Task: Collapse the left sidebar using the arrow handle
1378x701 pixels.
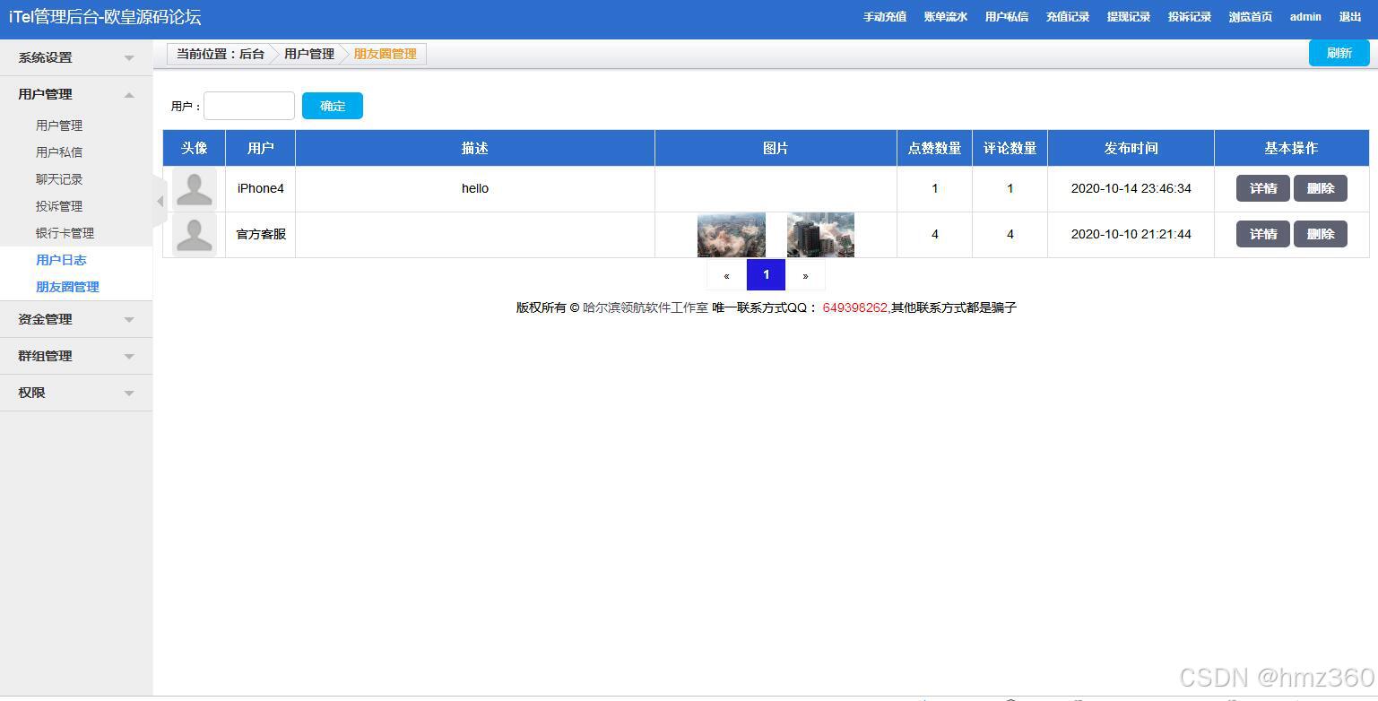Action: (x=160, y=202)
